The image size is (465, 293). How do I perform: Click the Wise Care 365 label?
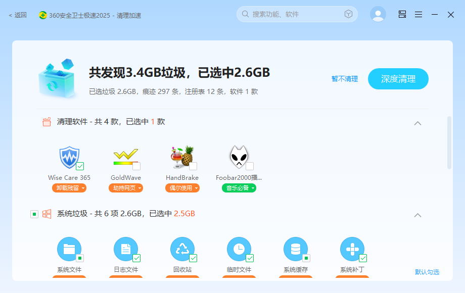69,177
